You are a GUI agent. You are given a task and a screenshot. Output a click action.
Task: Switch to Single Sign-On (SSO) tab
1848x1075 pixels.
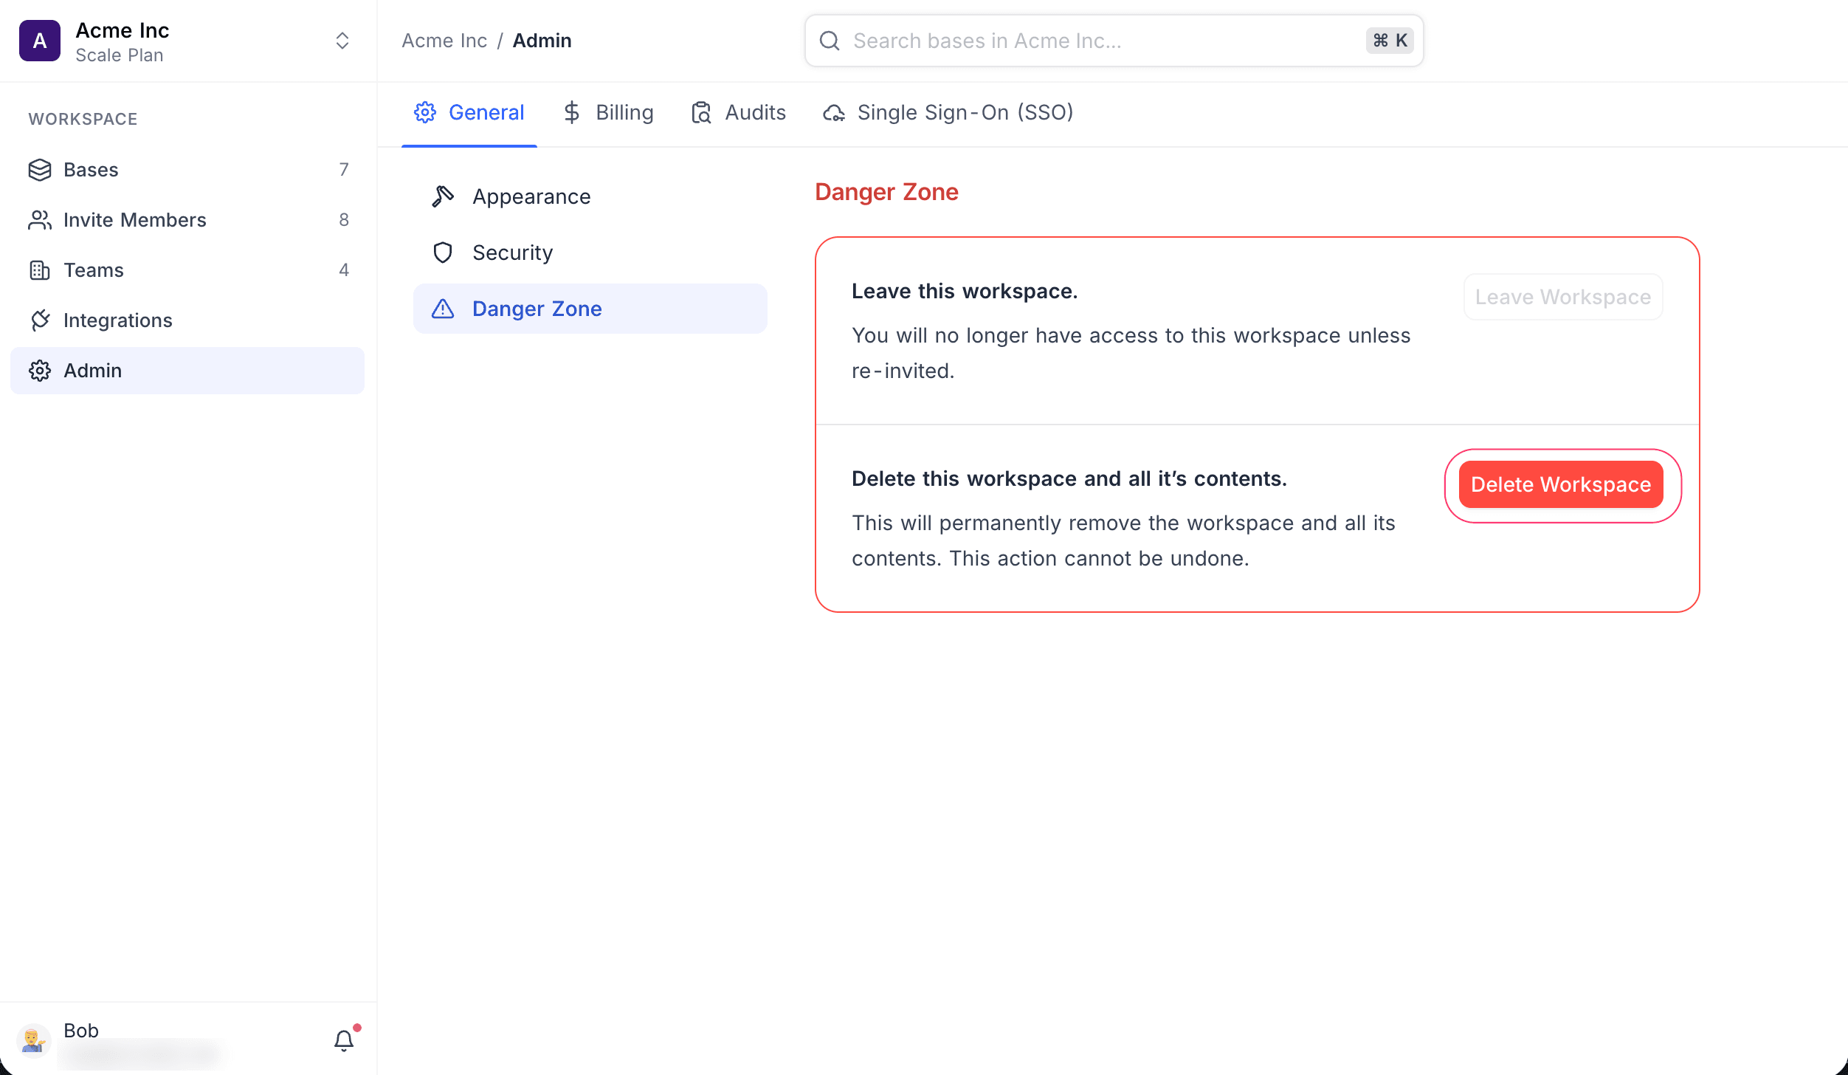pyautogui.click(x=948, y=113)
